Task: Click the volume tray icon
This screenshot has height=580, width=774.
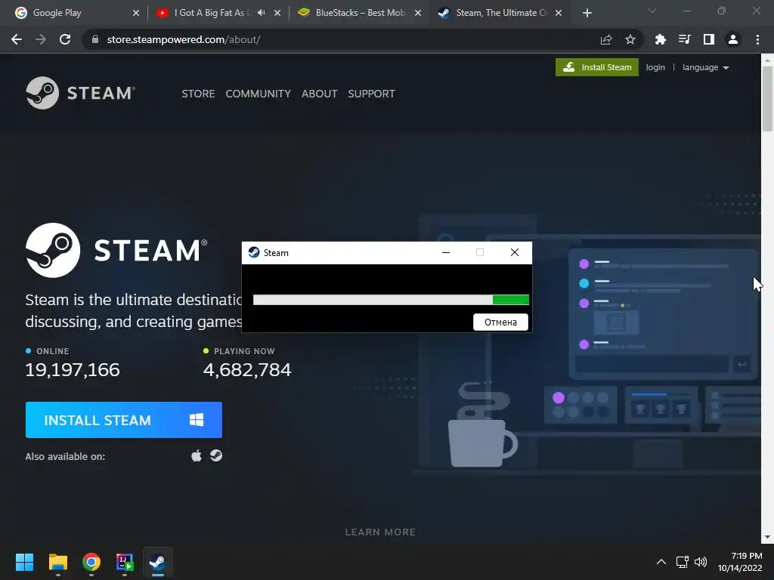Action: point(701,562)
